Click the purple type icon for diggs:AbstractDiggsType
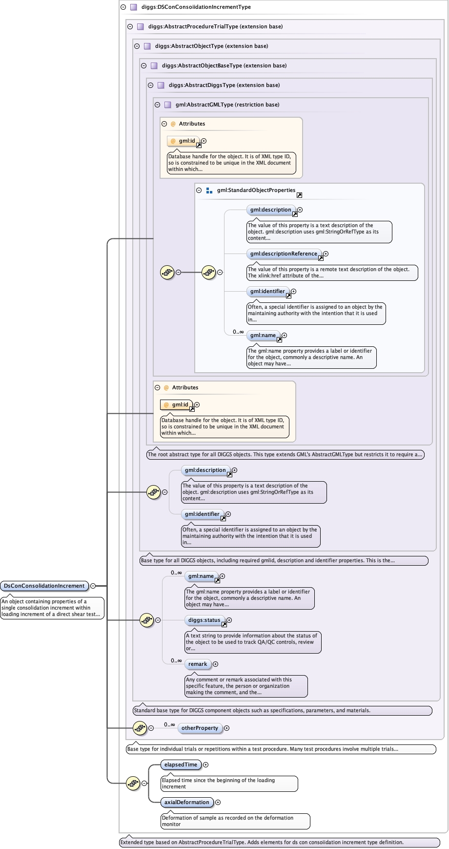Image resolution: width=449 pixels, height=849 pixels. tap(161, 85)
